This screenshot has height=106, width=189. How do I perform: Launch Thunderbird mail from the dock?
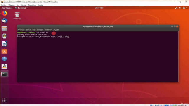4,21
